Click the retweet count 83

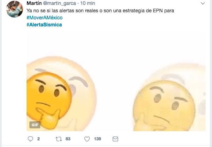click(68, 139)
